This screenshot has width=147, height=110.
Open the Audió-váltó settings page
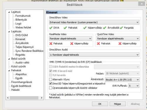click(x=22, y=62)
